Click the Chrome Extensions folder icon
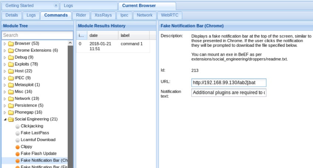The height and width of the screenshot is (168, 313). click(11, 50)
